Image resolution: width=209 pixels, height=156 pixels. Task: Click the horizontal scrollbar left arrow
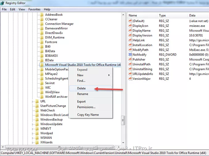[x=3, y=147]
